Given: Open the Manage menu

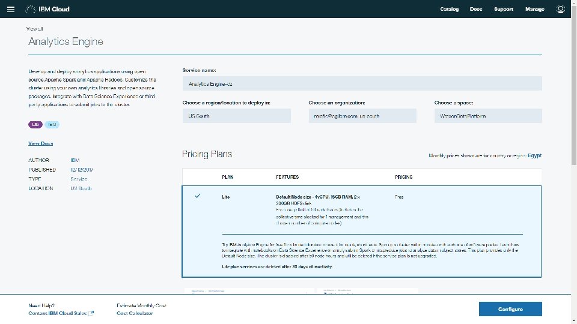Looking at the screenshot, I should (x=534, y=9).
